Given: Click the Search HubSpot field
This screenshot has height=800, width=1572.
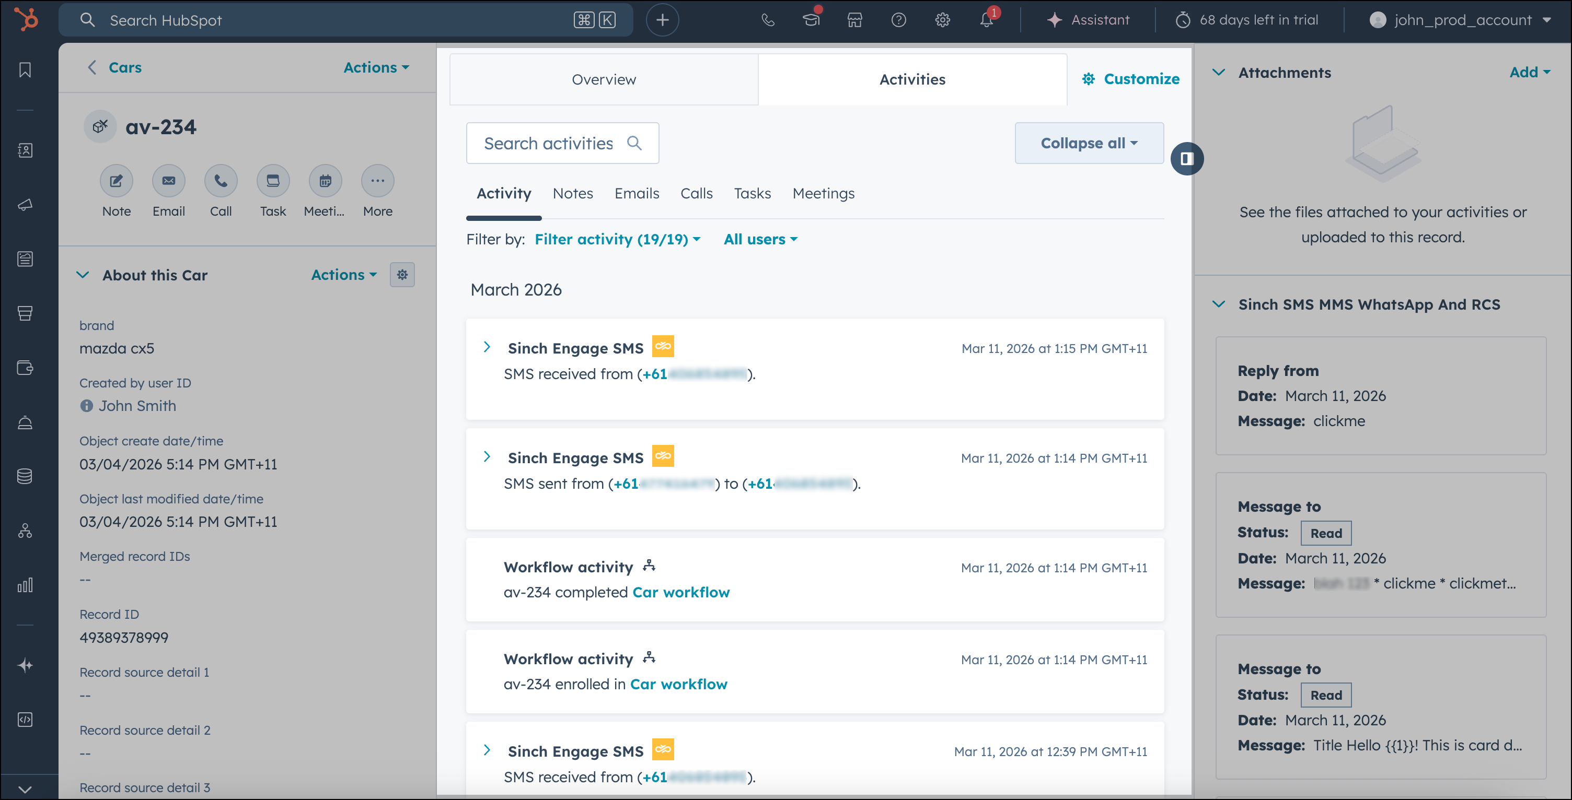Looking at the screenshot, I should tap(345, 20).
